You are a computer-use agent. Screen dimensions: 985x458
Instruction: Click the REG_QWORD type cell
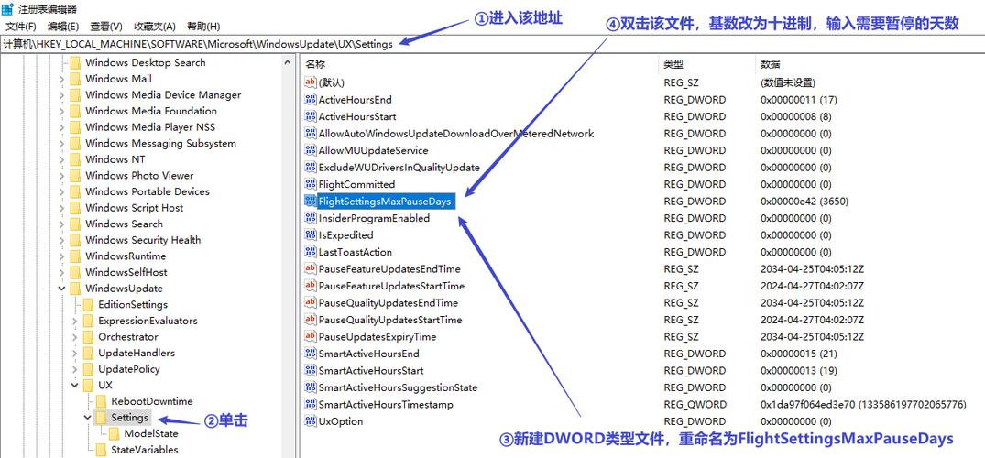pyautogui.click(x=695, y=405)
